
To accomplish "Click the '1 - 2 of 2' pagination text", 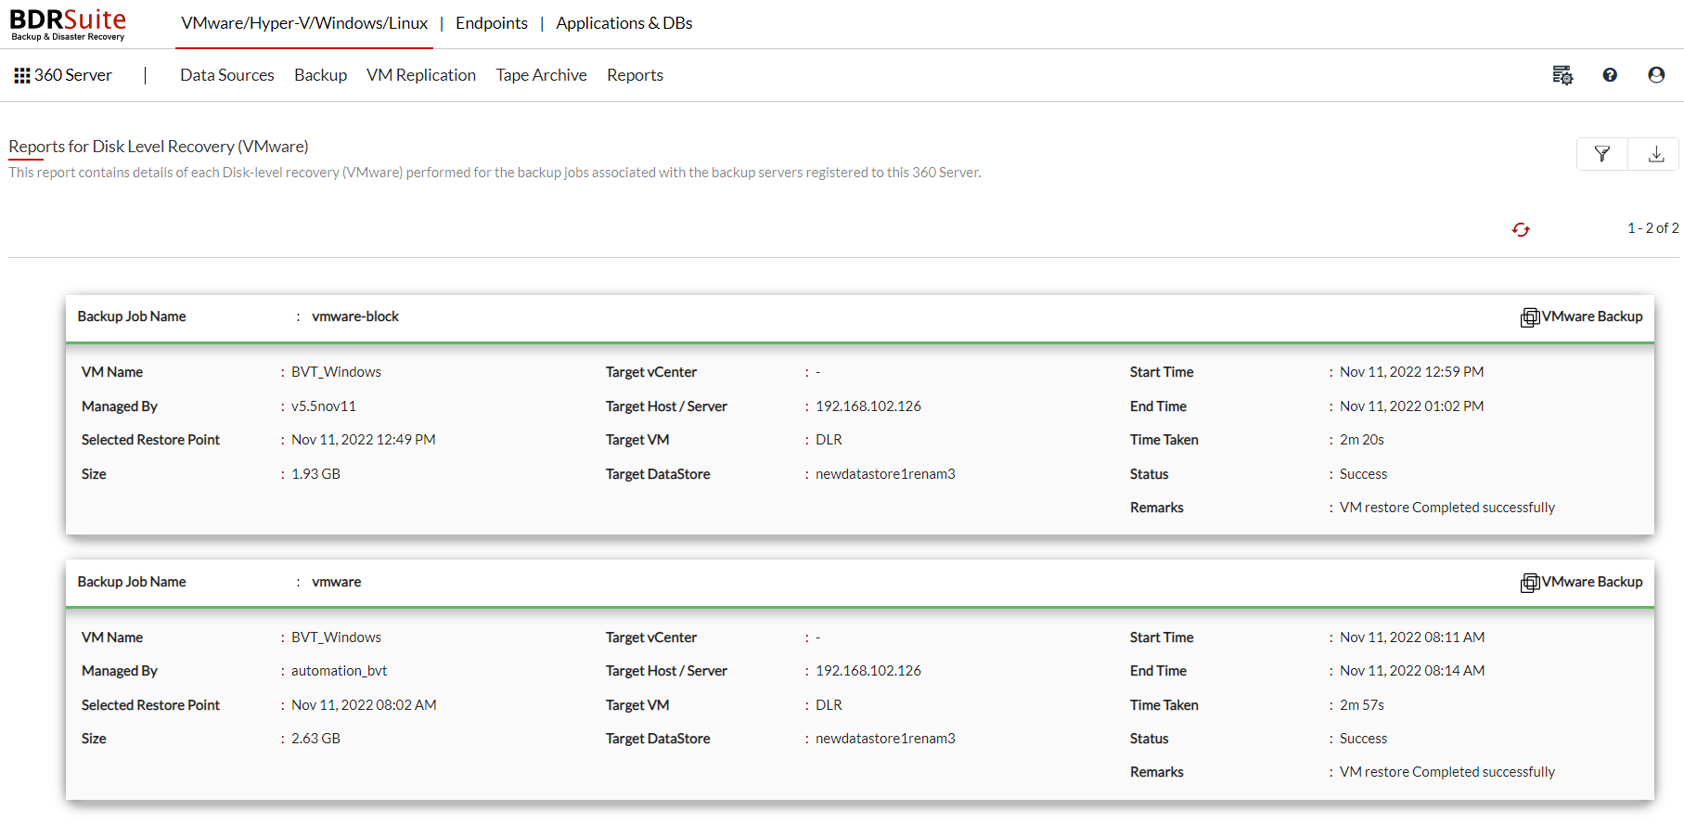I will [1652, 228].
